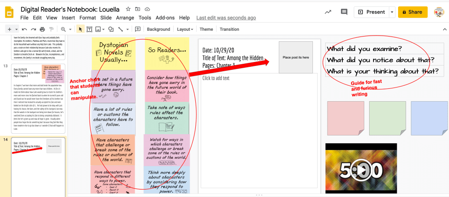Viewport: 449px width, 197px height.
Task: Click the add comment toolbar icon
Action: (138, 29)
